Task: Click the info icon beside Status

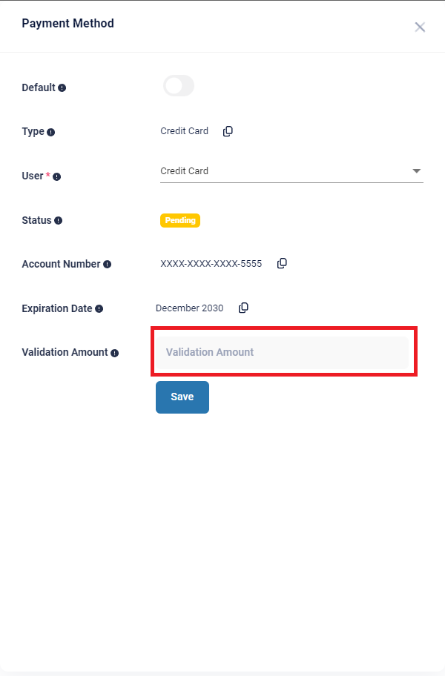Action: 58,221
